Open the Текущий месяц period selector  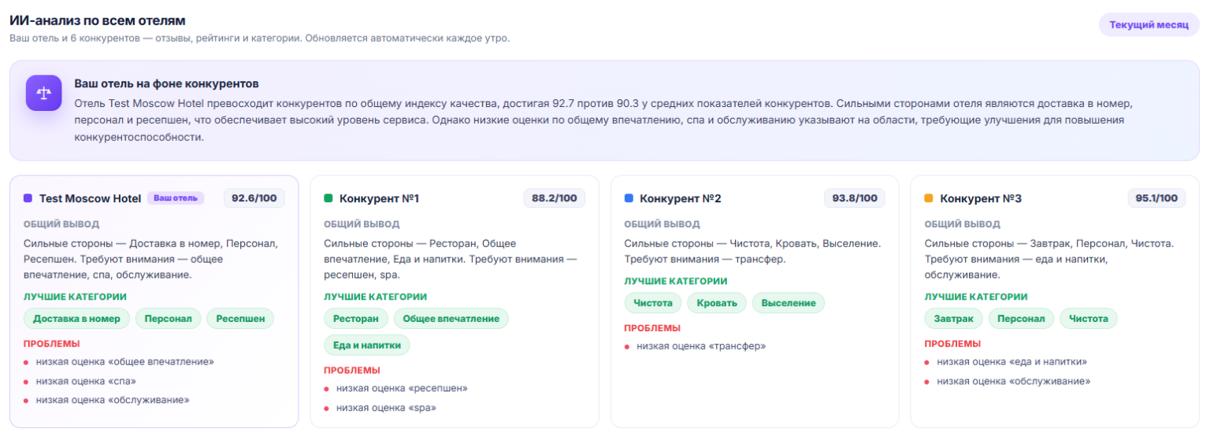[1149, 24]
